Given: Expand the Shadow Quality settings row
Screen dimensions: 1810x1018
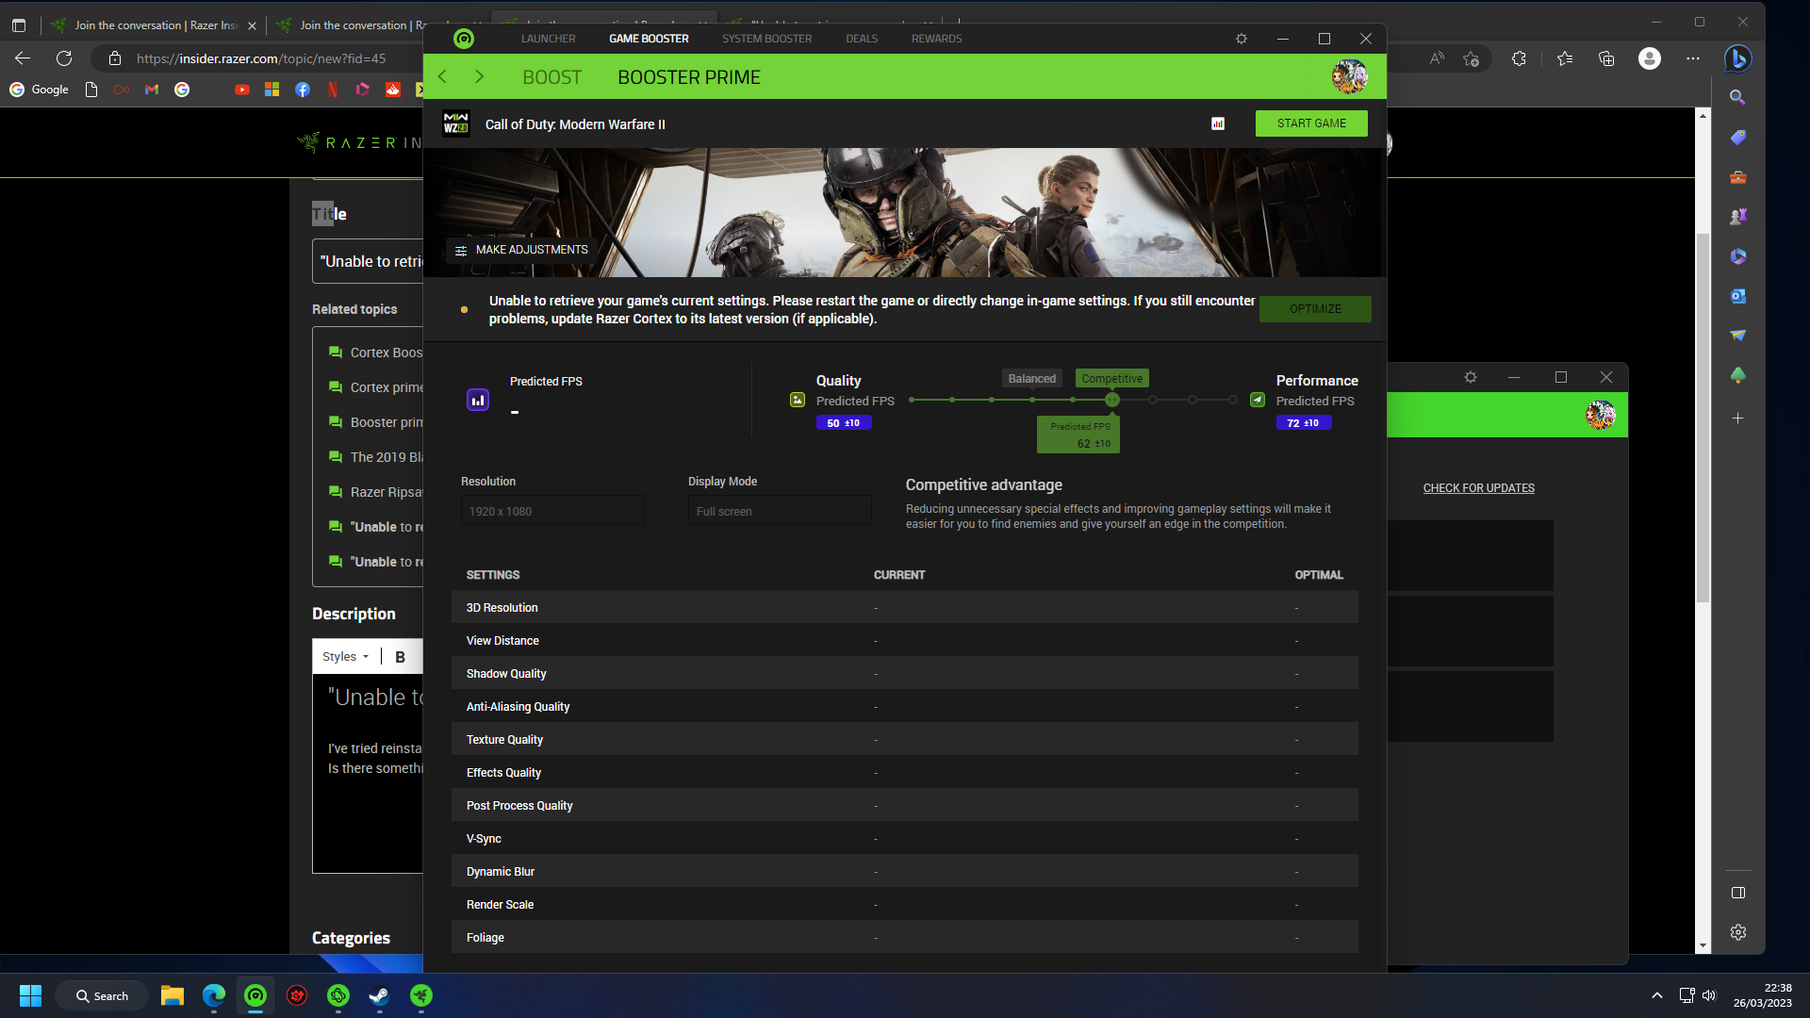Looking at the screenshot, I should 904,674.
